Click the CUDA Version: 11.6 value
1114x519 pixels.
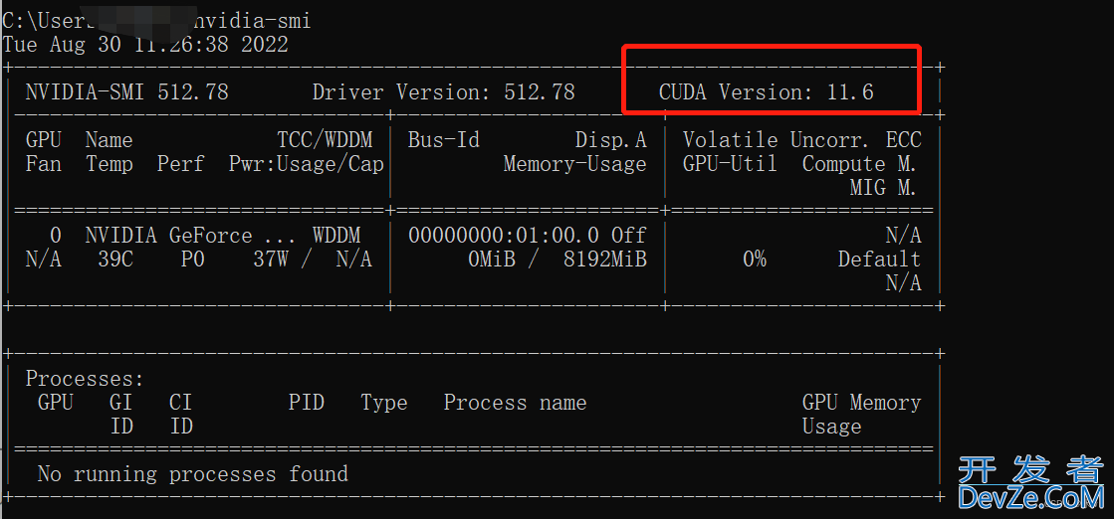click(766, 92)
